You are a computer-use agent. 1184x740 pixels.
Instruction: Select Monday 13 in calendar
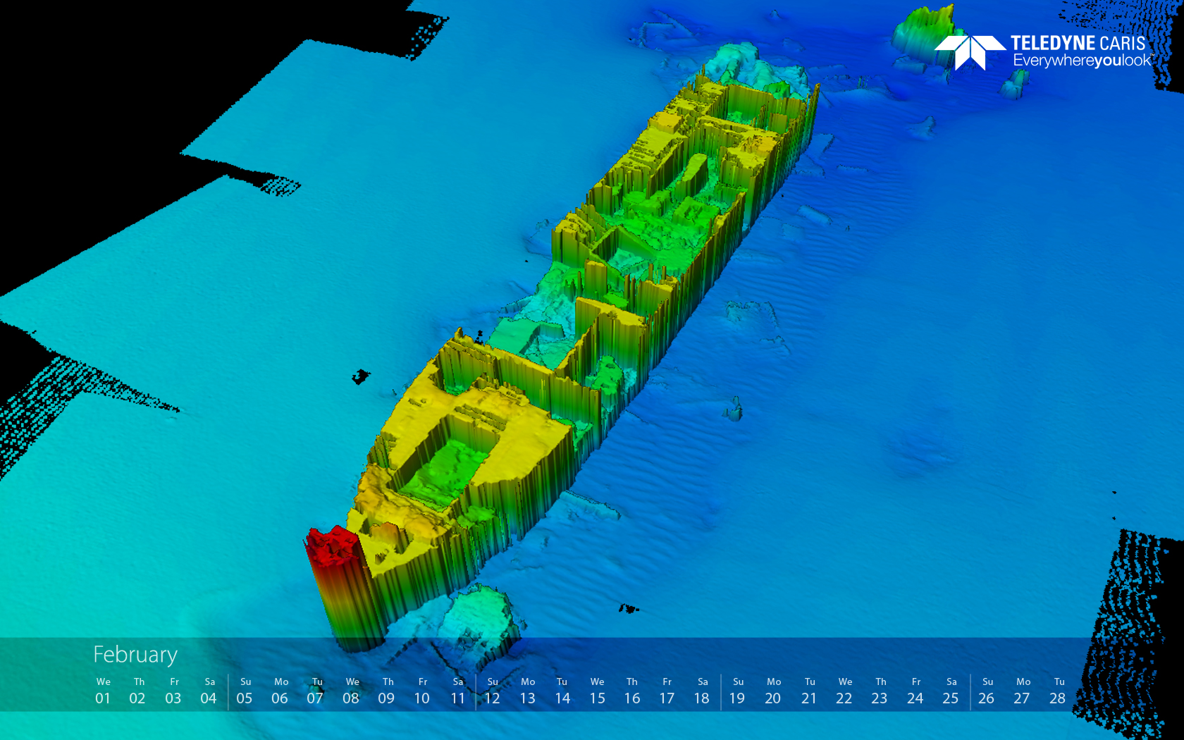pos(527,691)
